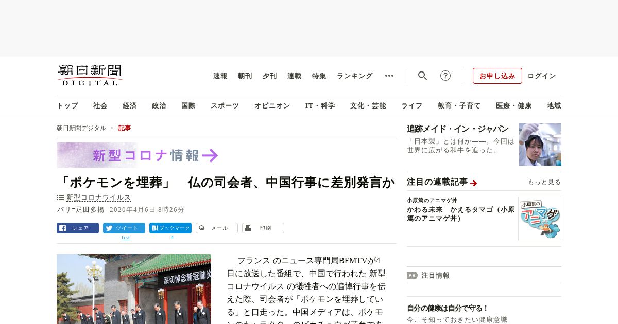The image size is (618, 324).
Task: Open 追跡メイド・イン・ジャパン feature headline
Action: (x=458, y=129)
